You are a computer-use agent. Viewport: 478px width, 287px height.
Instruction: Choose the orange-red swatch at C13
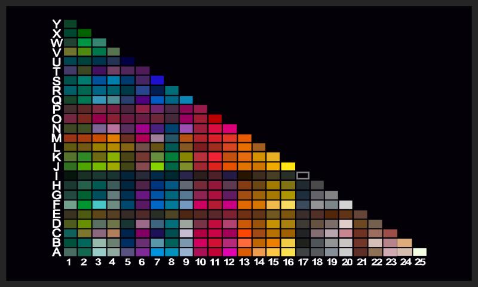[x=244, y=233]
